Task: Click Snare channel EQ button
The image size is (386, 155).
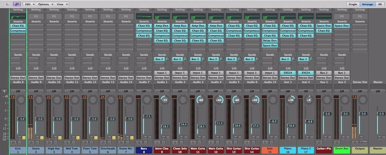Action: pyautogui.click(x=36, y=16)
